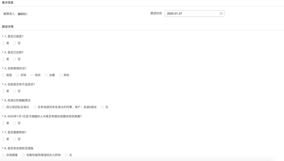Click question text 5. 和湖北的接触情况

pyautogui.click(x=17, y=100)
